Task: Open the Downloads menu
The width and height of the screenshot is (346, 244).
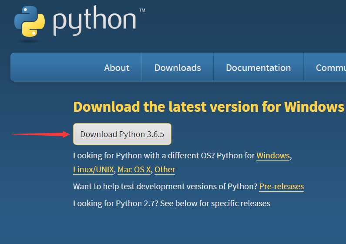Action: tap(178, 68)
